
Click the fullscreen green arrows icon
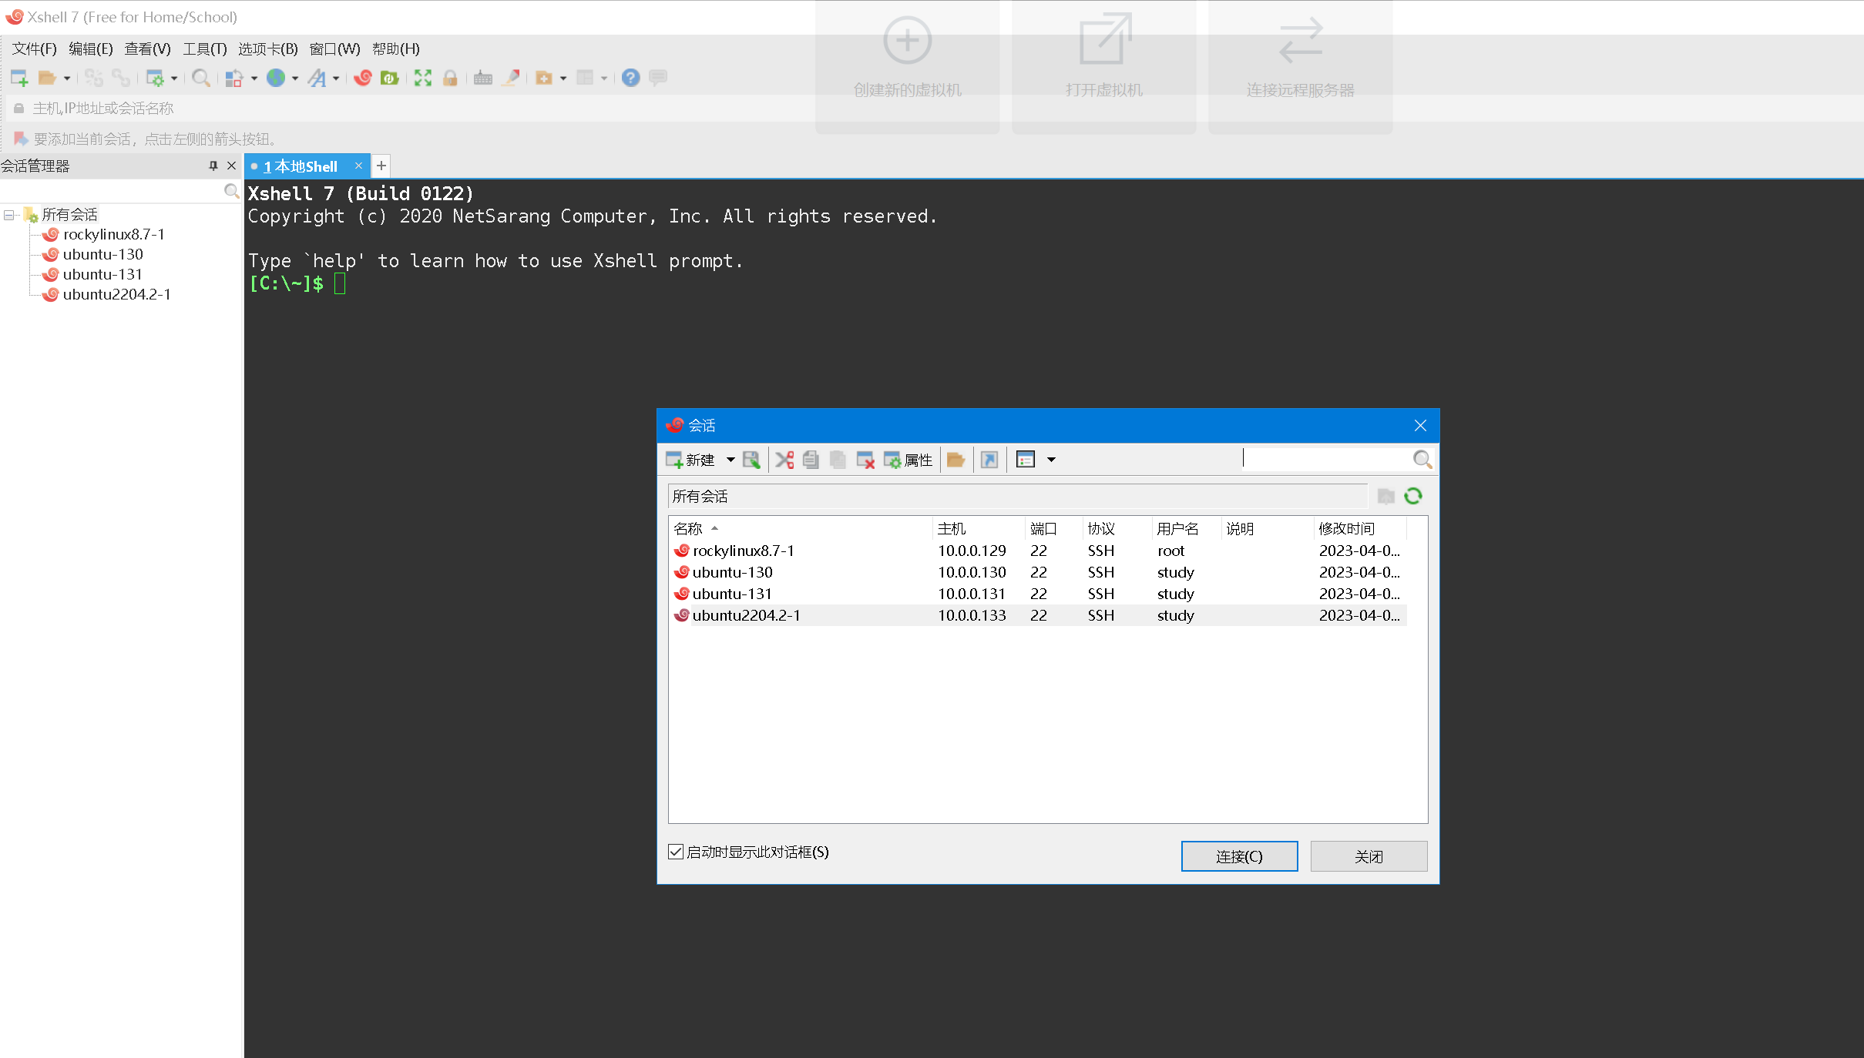click(422, 78)
